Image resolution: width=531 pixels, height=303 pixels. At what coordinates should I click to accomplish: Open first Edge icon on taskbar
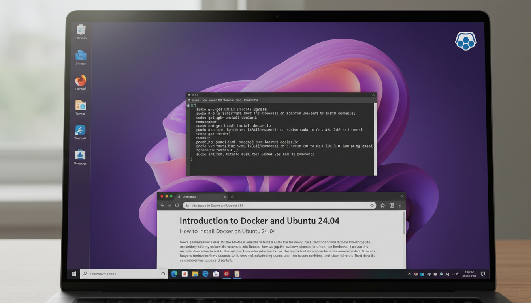[x=174, y=273]
